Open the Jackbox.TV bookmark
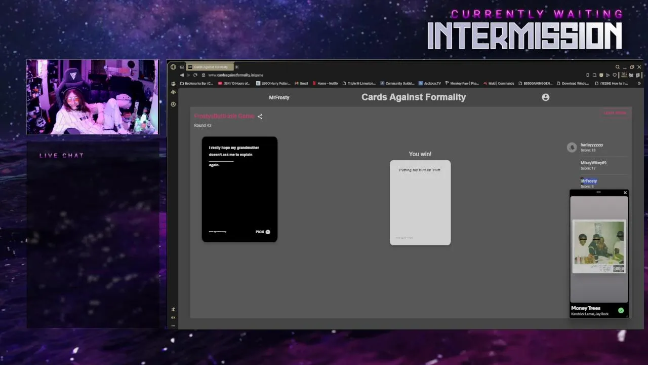The image size is (648, 365). [430, 83]
